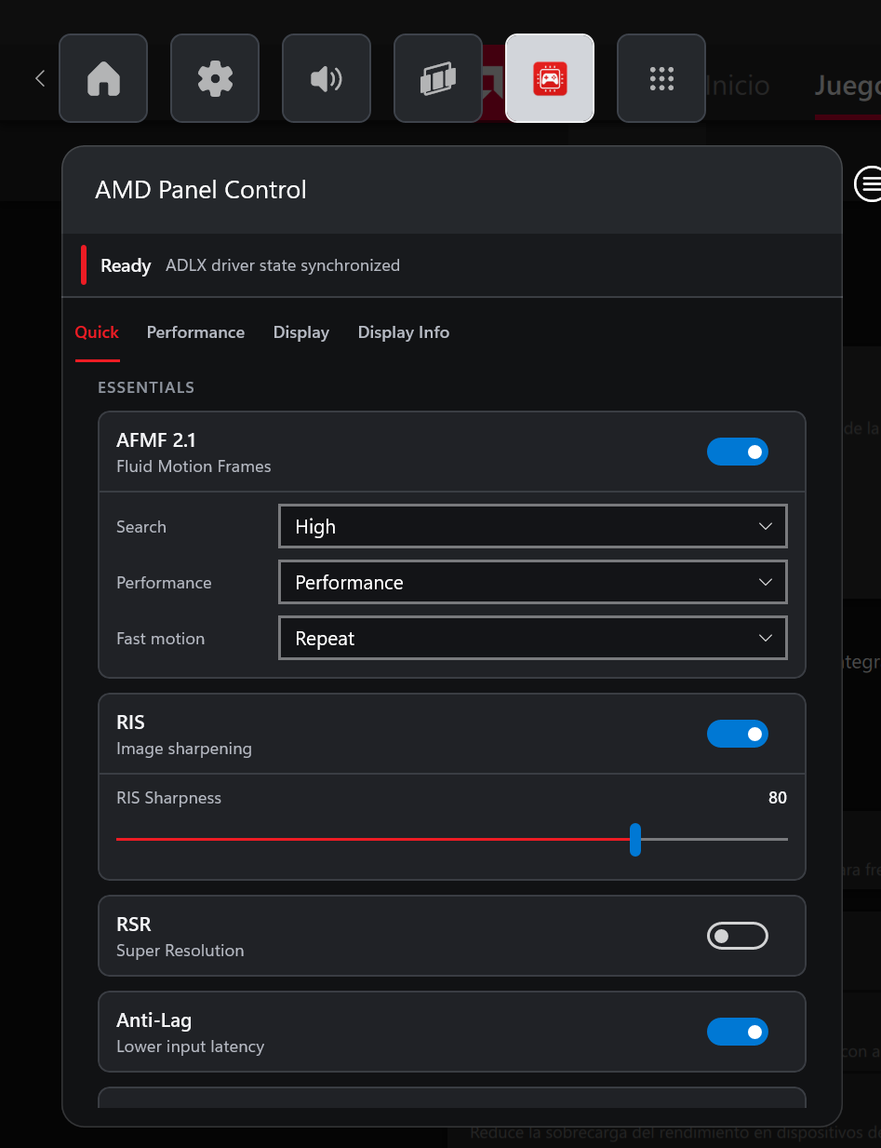The width and height of the screenshot is (881, 1148).
Task: Click the Image sharpening subtitle under RIS
Action: (x=184, y=749)
